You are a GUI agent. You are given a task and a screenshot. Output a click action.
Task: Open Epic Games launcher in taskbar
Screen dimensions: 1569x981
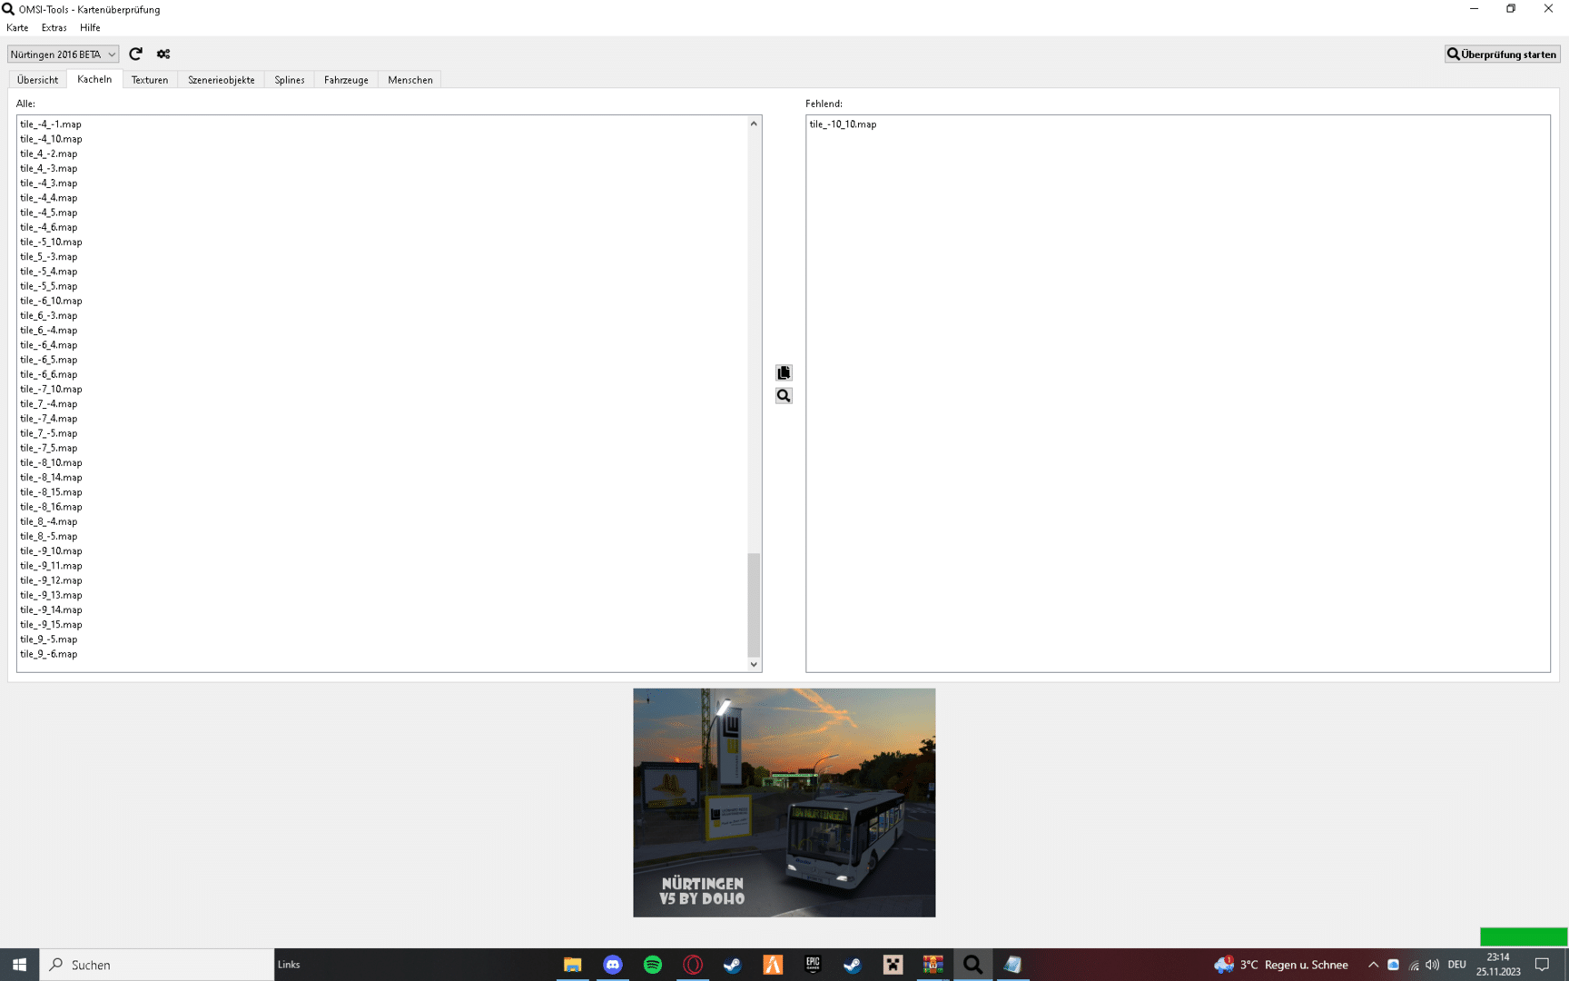point(813,965)
